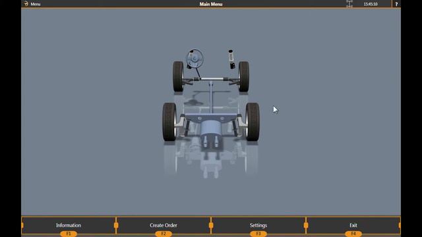Exit the alignment application
The image size is (422, 237).
tap(353, 225)
